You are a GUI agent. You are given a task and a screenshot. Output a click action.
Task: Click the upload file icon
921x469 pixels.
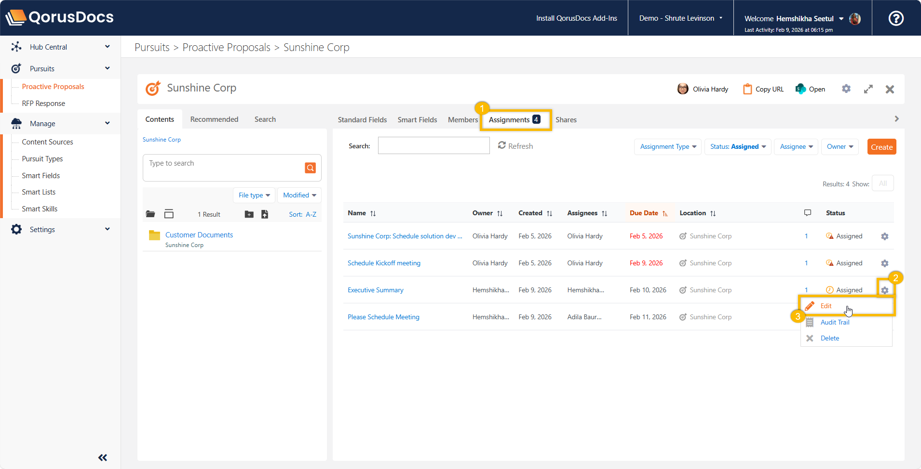pyautogui.click(x=265, y=214)
